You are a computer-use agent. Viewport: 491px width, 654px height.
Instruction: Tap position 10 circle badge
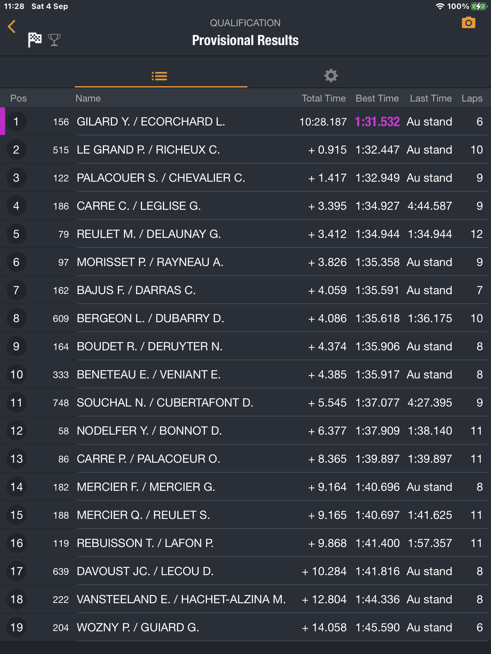(x=16, y=374)
